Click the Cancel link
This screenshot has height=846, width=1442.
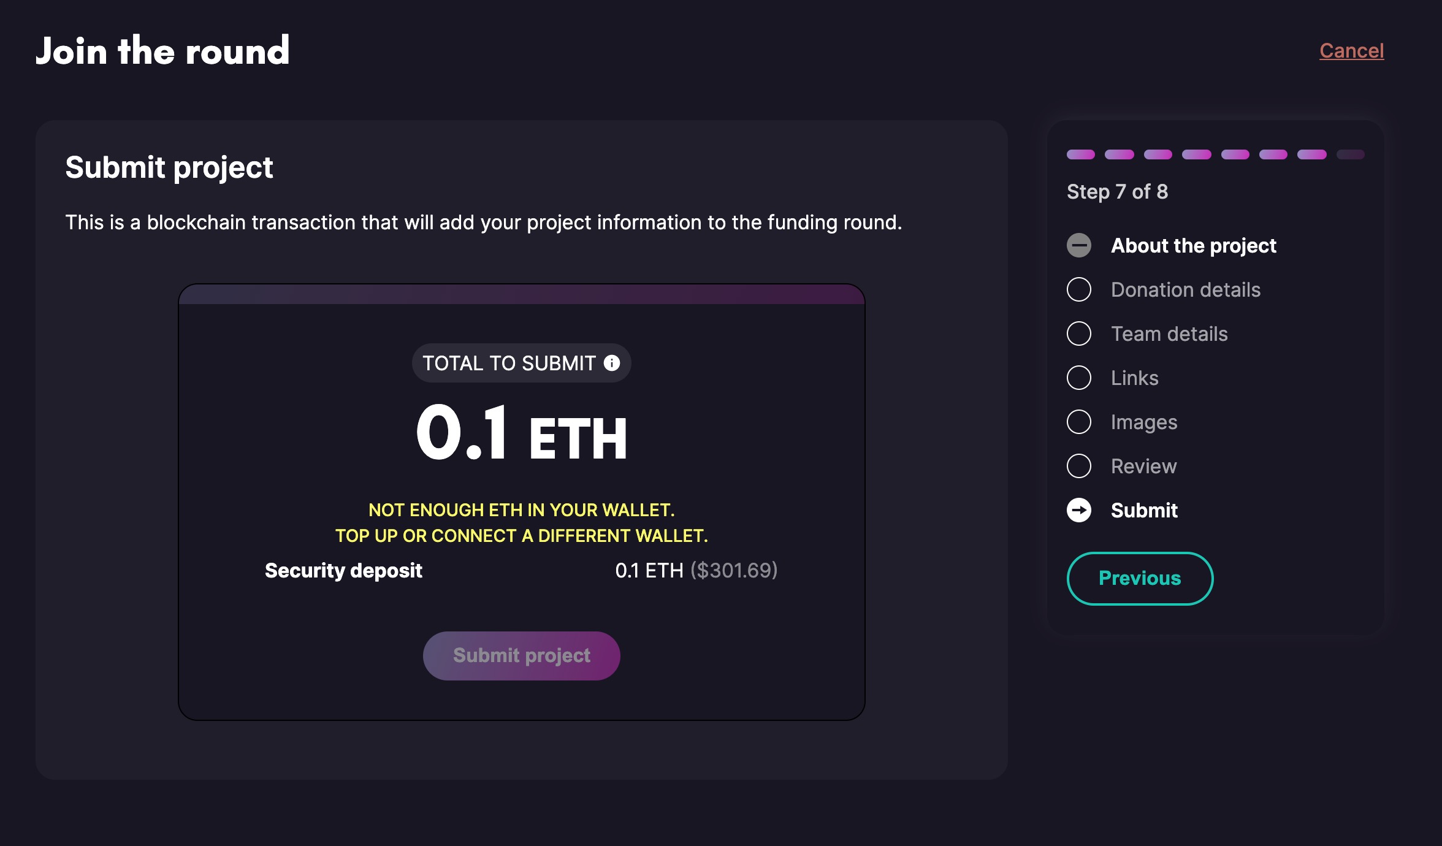pos(1351,50)
